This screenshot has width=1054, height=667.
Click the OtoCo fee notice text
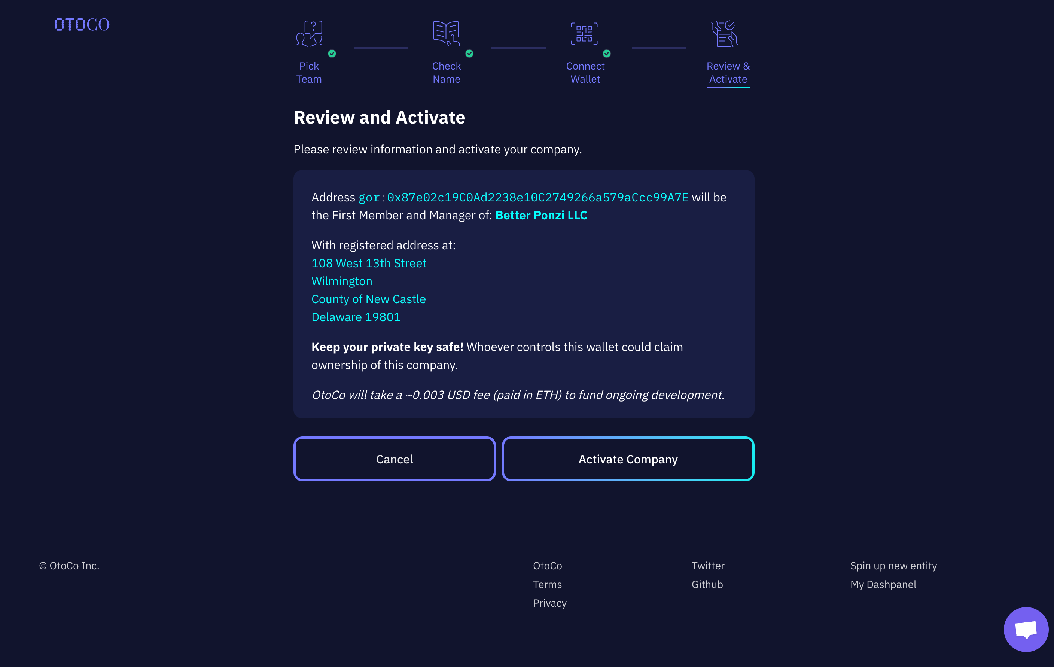coord(518,395)
